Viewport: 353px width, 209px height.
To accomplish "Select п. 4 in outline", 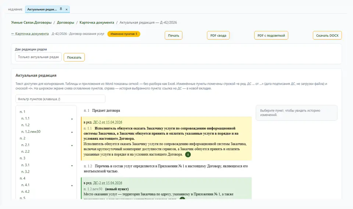I will (22, 178).
